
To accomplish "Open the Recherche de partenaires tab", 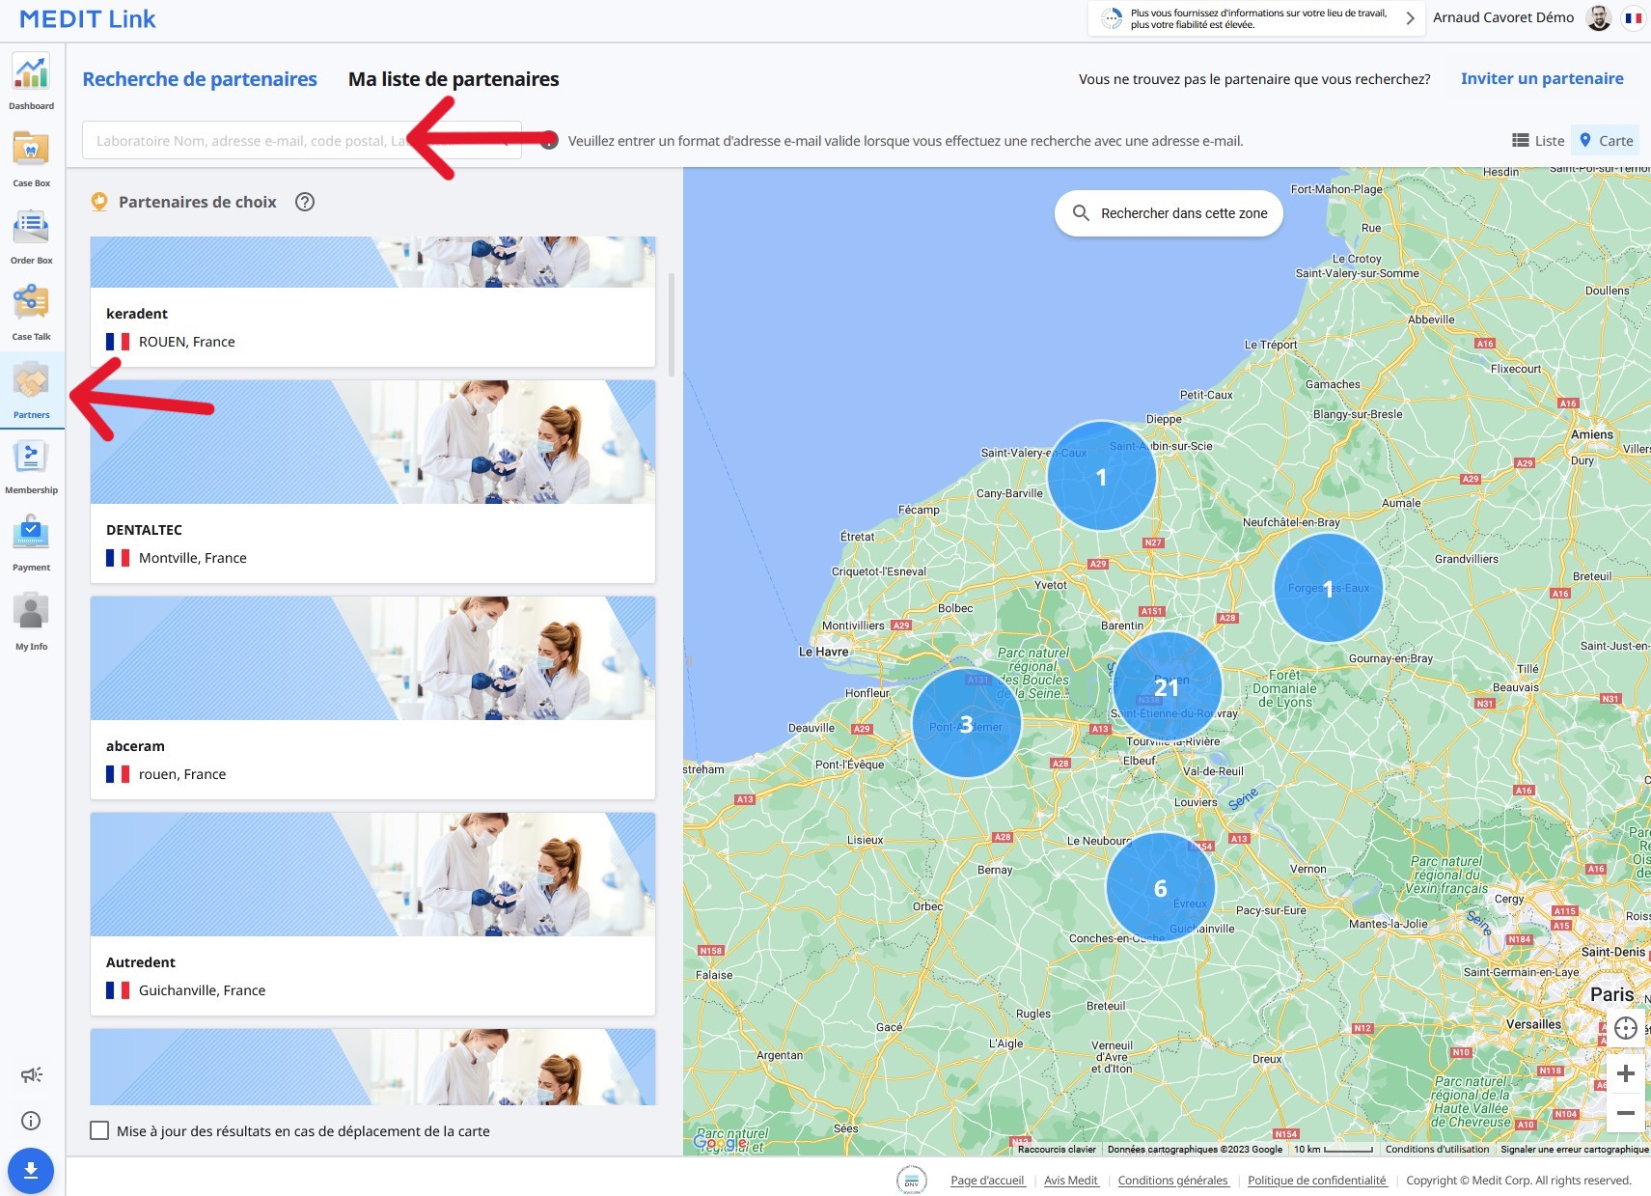I will point(200,79).
